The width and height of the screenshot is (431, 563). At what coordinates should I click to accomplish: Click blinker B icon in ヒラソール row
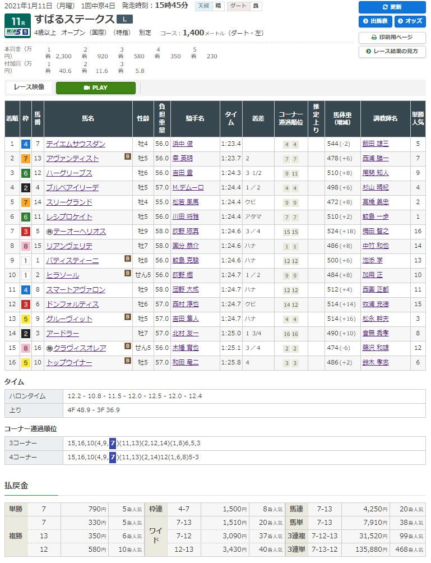[x=128, y=275]
